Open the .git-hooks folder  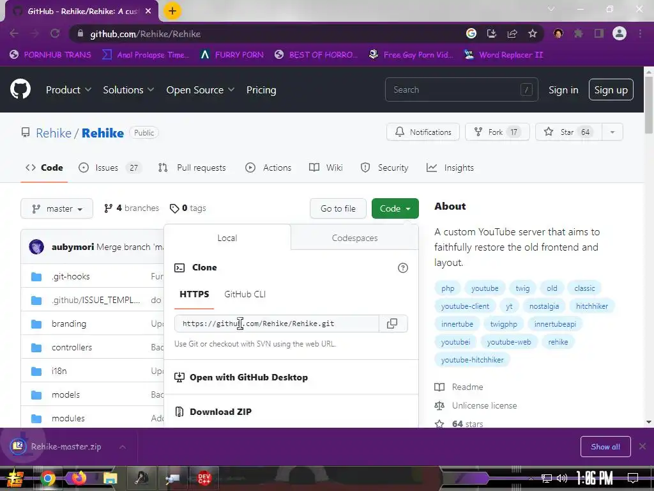coord(70,276)
